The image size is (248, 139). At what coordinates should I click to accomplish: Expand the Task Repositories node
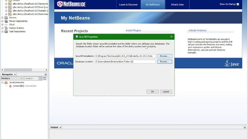point(2,31)
